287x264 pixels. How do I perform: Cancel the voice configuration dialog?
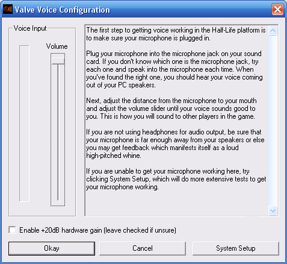pos(143,248)
